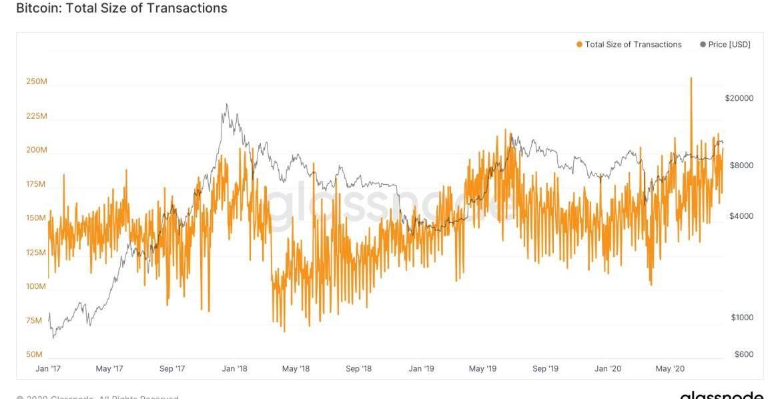Click the Jan '18 date label

coord(234,368)
